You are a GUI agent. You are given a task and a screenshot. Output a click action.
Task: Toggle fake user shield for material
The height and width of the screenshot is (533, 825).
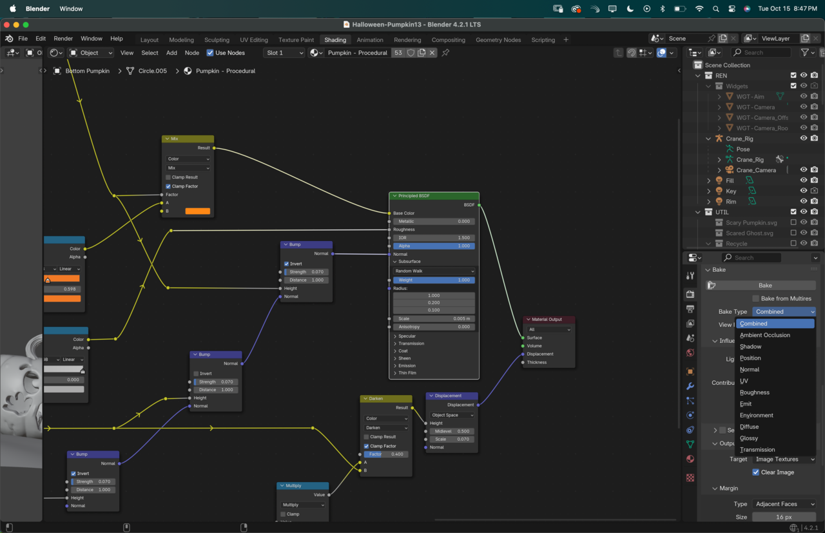click(x=411, y=53)
